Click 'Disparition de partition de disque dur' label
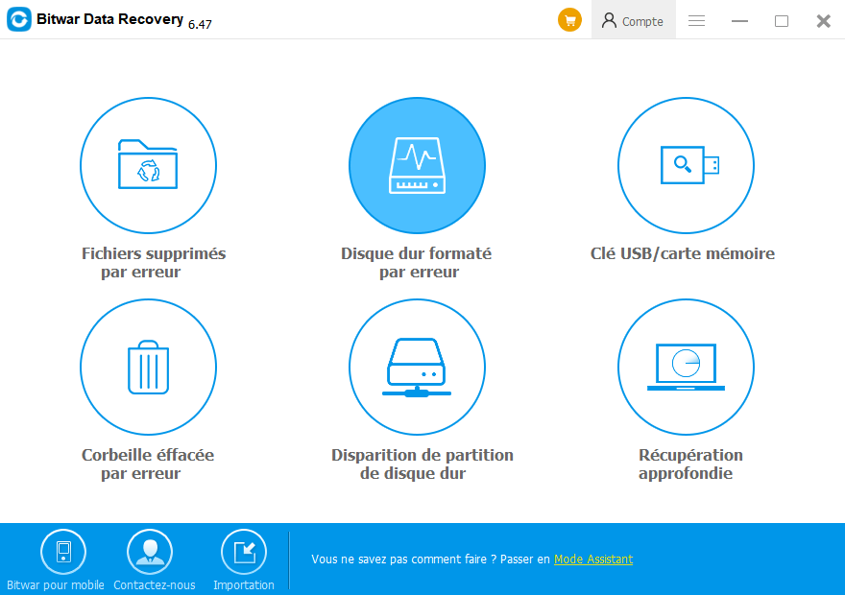Viewport: 845px width, 595px height. pyautogui.click(x=422, y=464)
